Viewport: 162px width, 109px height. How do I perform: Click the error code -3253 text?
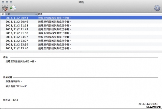11,100
